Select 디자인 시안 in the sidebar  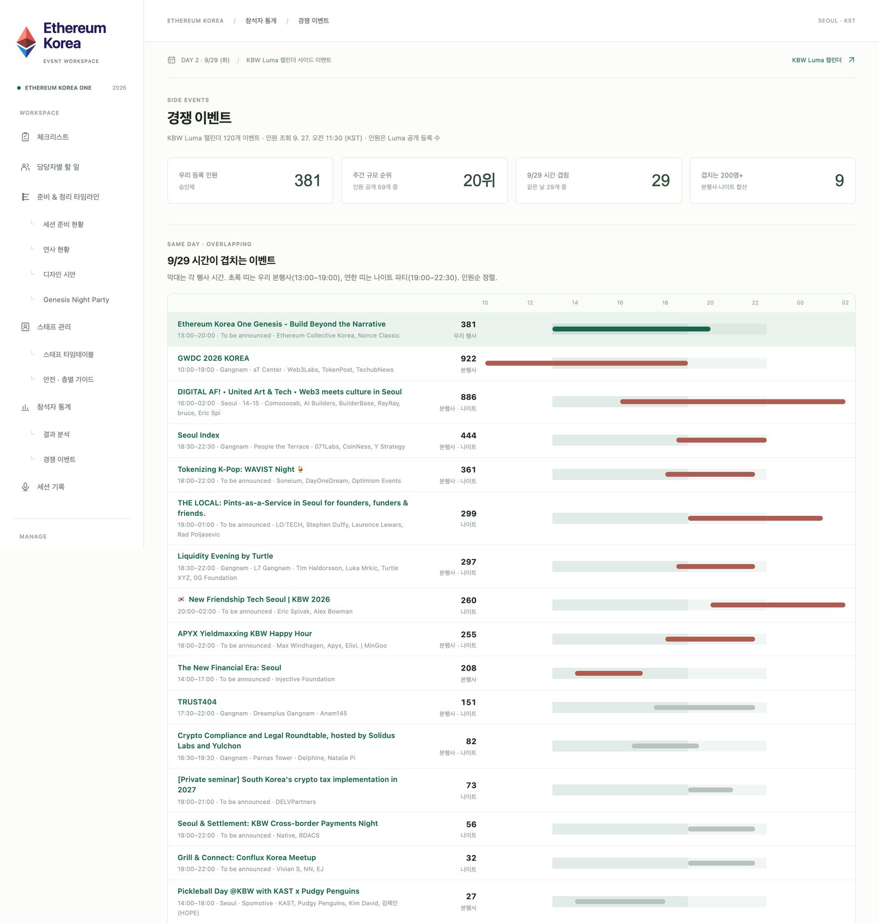(x=59, y=275)
